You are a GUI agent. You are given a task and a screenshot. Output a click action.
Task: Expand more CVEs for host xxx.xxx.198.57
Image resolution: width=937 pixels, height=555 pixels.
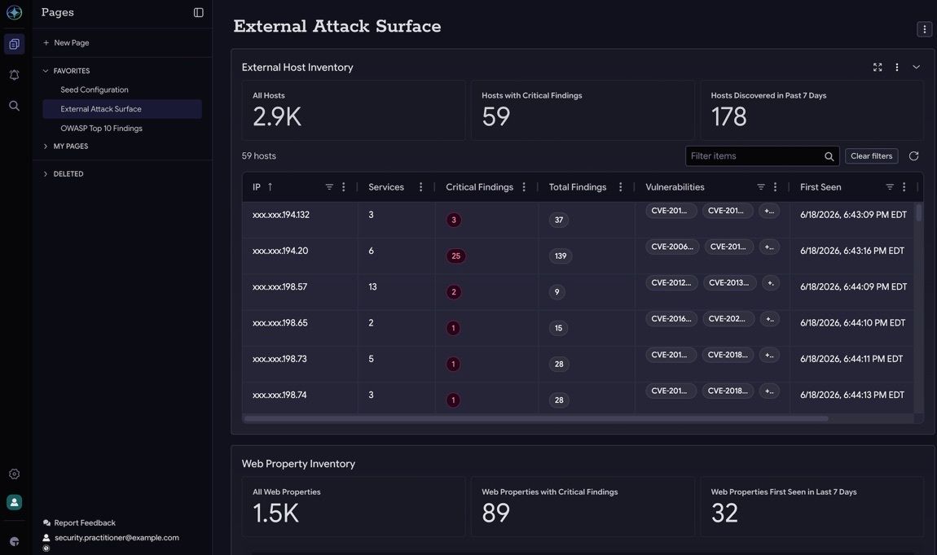coord(770,283)
